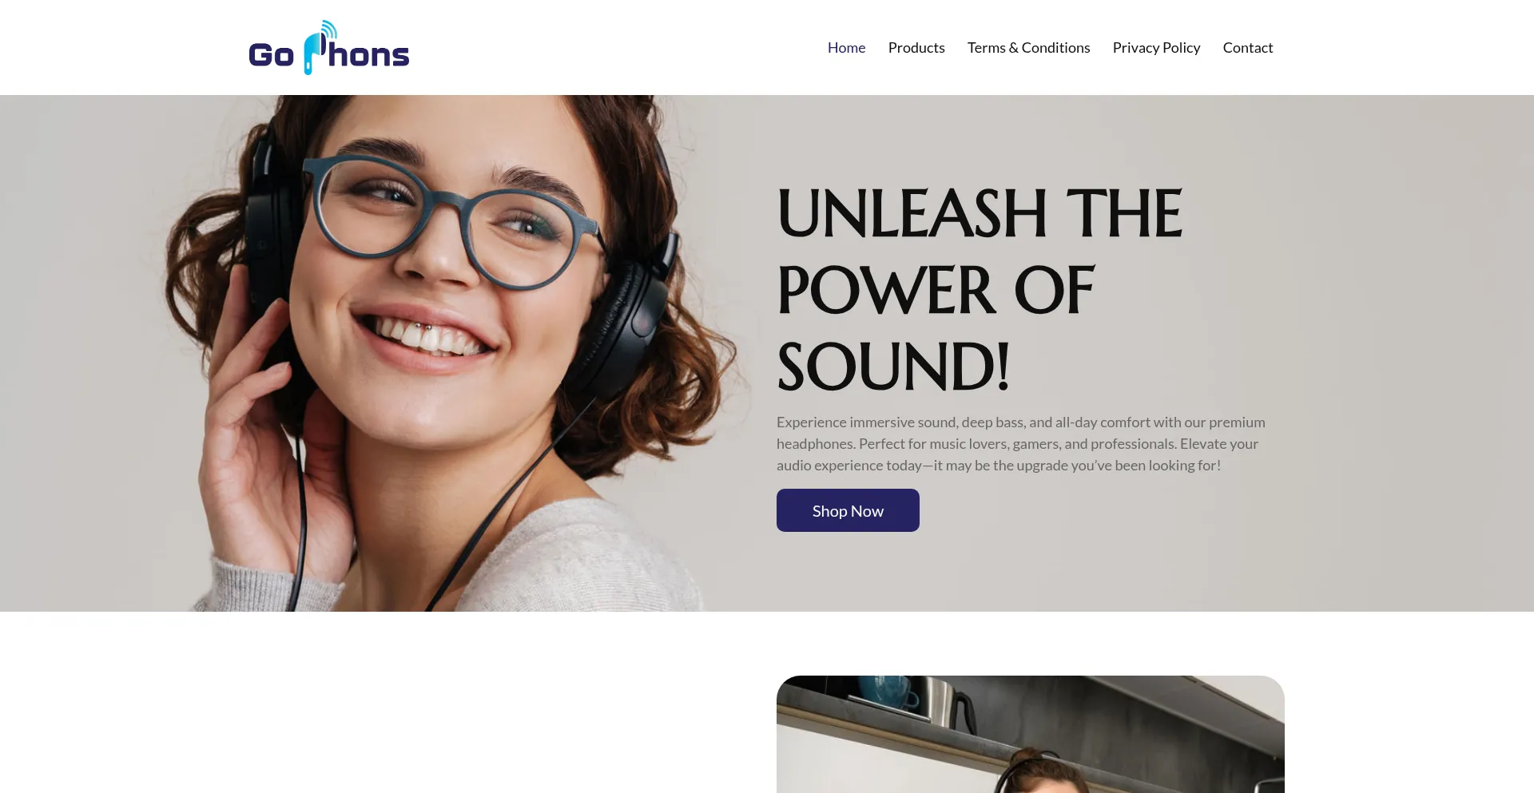The width and height of the screenshot is (1534, 793).
Task: Click the Shop Now button
Action: pyautogui.click(x=848, y=510)
